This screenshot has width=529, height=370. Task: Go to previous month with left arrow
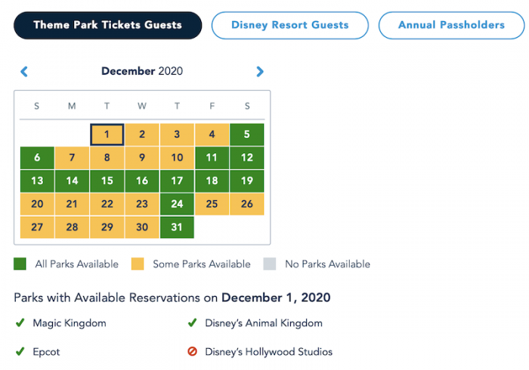click(24, 72)
